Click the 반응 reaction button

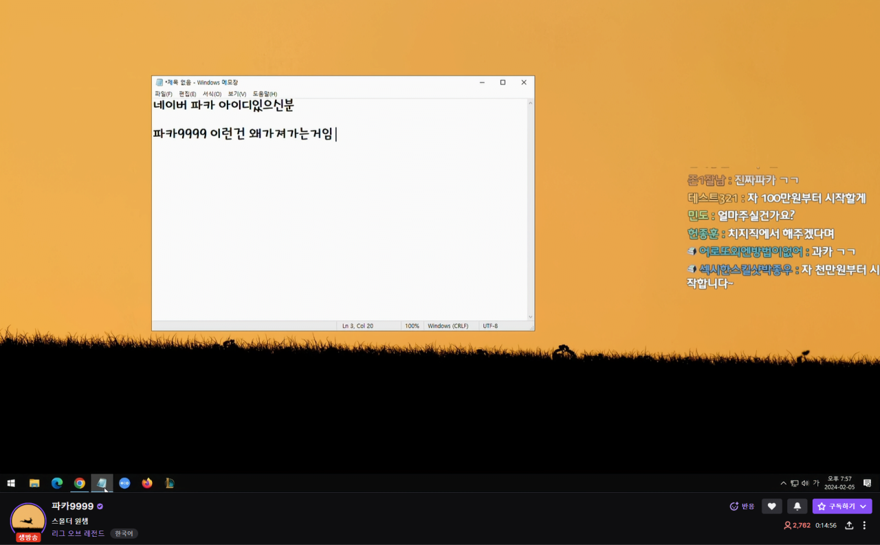(742, 507)
